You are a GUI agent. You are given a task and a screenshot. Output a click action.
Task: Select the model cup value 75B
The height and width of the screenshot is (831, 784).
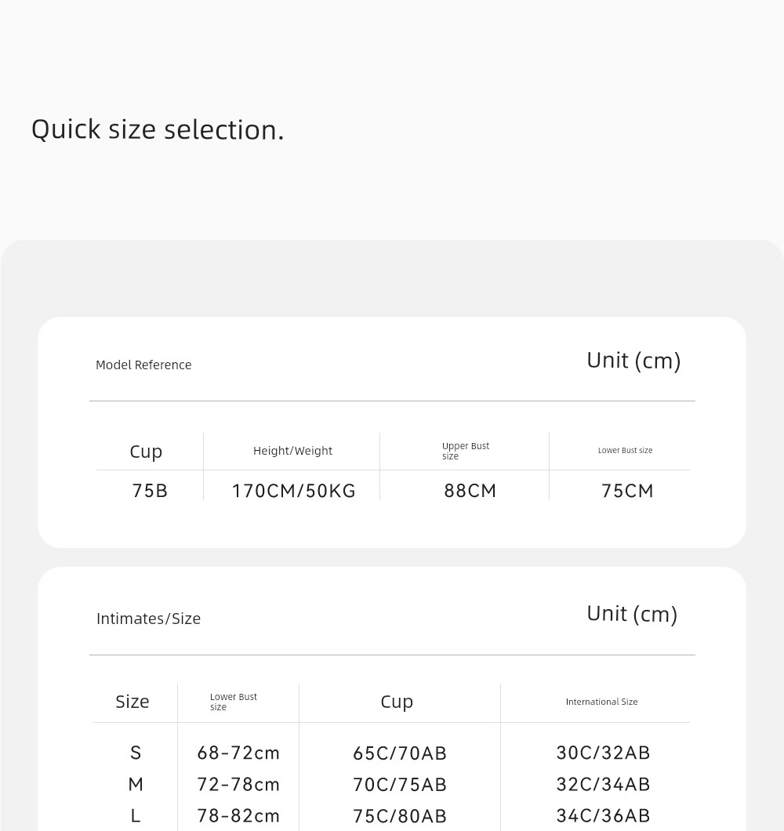(x=150, y=491)
